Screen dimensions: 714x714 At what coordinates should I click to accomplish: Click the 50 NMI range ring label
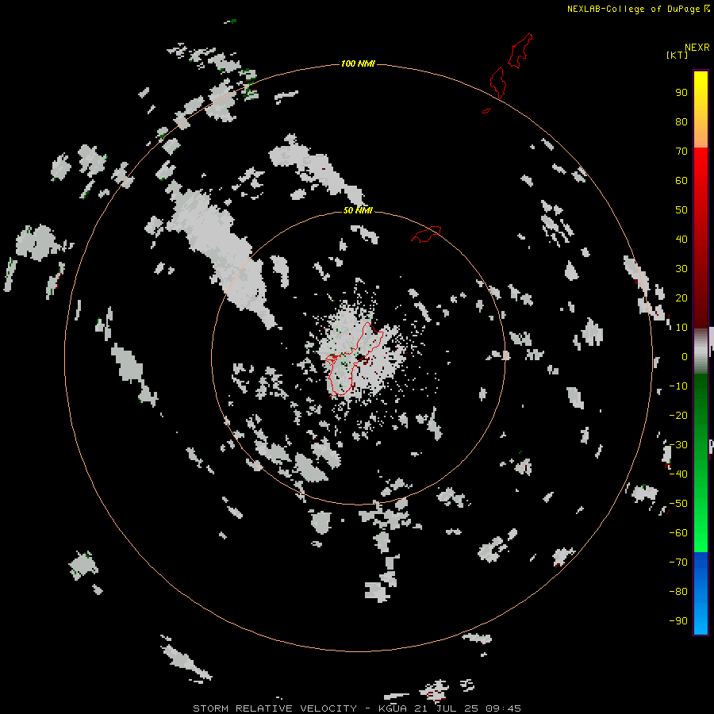click(x=358, y=210)
